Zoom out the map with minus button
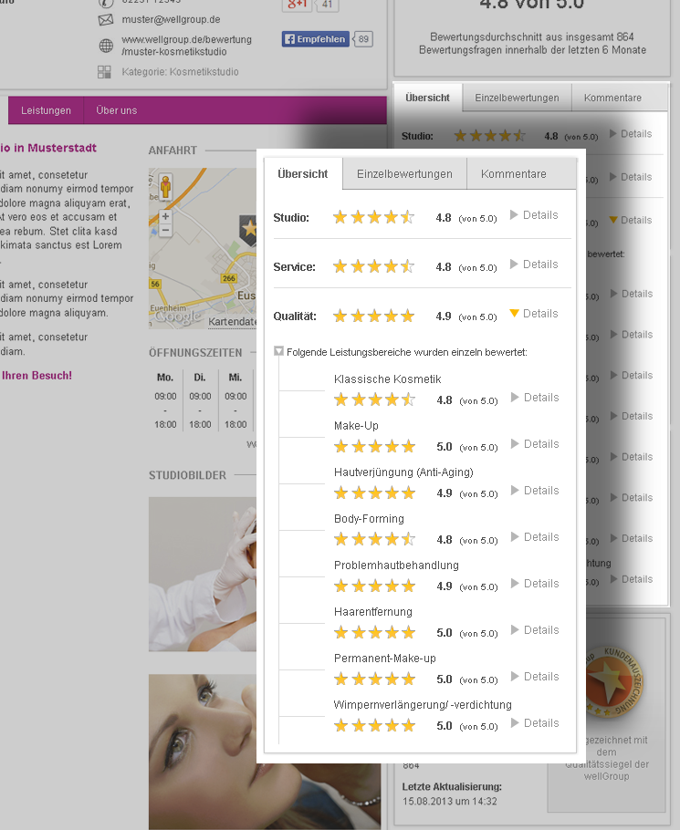Image resolution: width=680 pixels, height=830 pixels. point(165,231)
